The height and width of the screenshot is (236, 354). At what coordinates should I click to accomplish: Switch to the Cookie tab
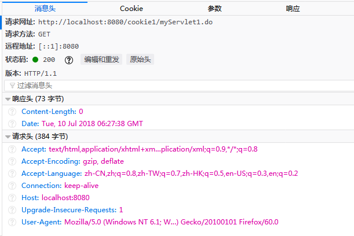[x=131, y=8]
